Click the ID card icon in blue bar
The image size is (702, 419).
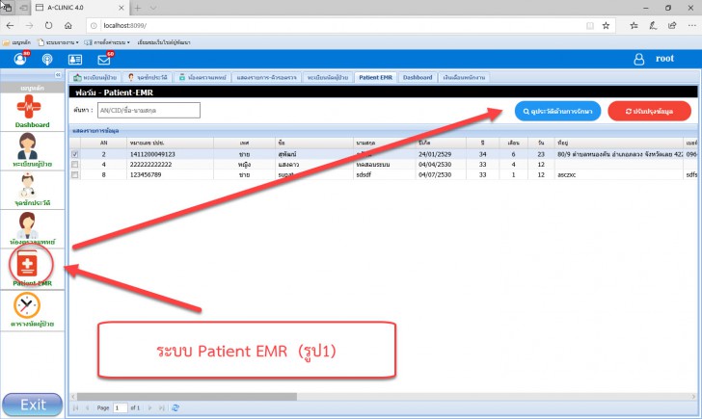[75, 59]
